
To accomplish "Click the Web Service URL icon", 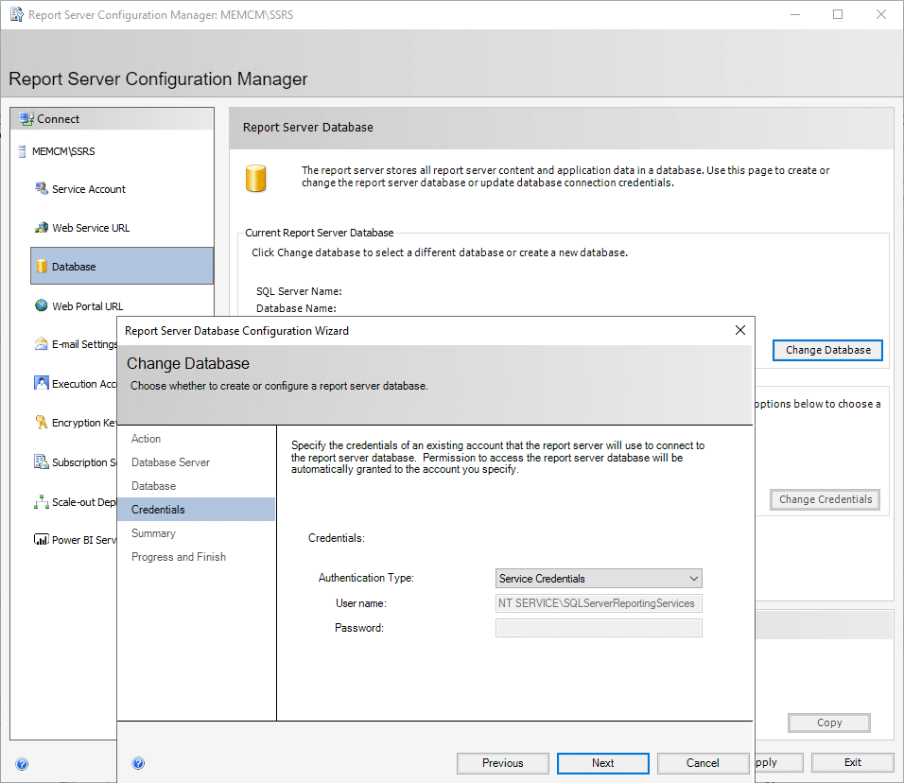I will (x=42, y=228).
